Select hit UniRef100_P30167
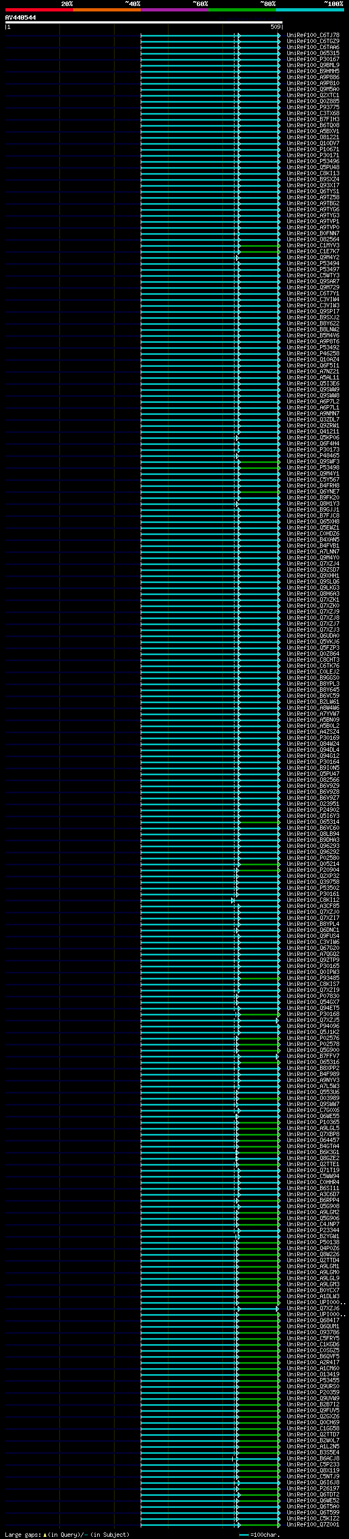This screenshot has width=349, height=1539. 313,59
